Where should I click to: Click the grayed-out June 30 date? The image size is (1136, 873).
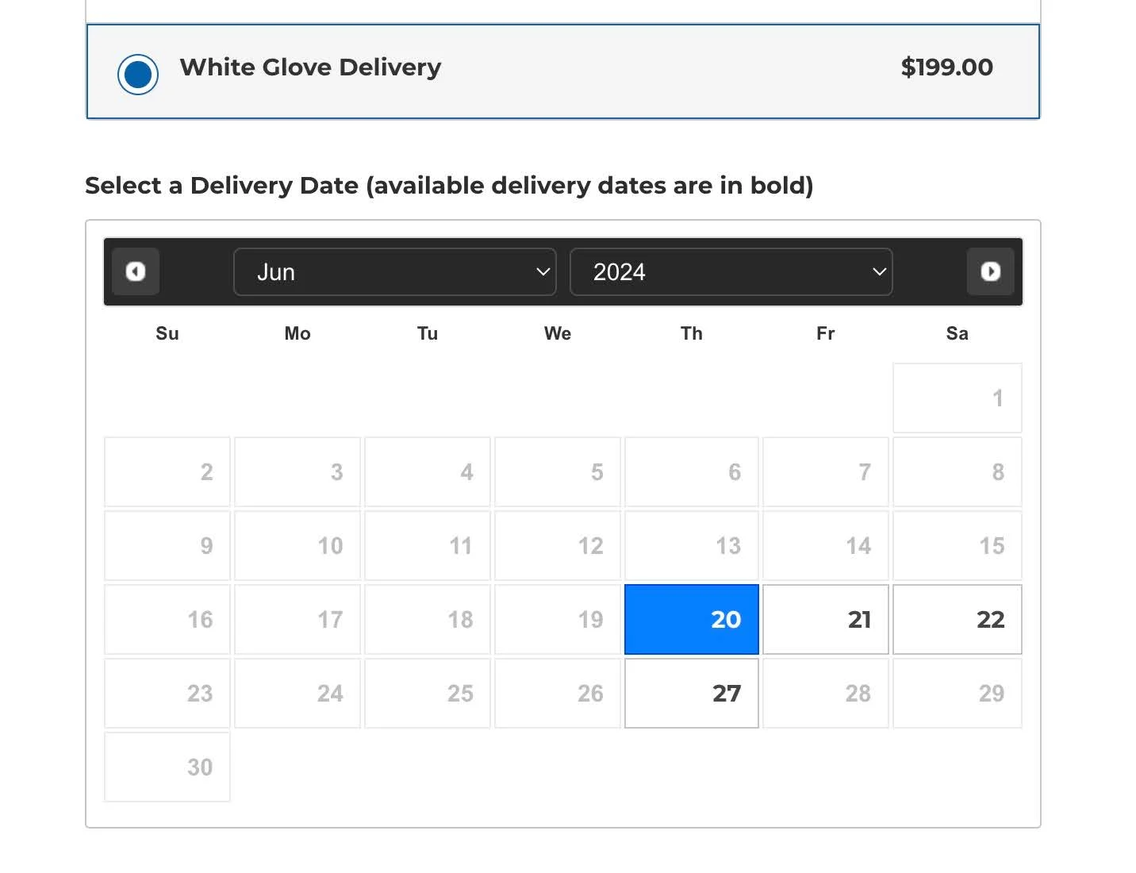pyautogui.click(x=167, y=767)
